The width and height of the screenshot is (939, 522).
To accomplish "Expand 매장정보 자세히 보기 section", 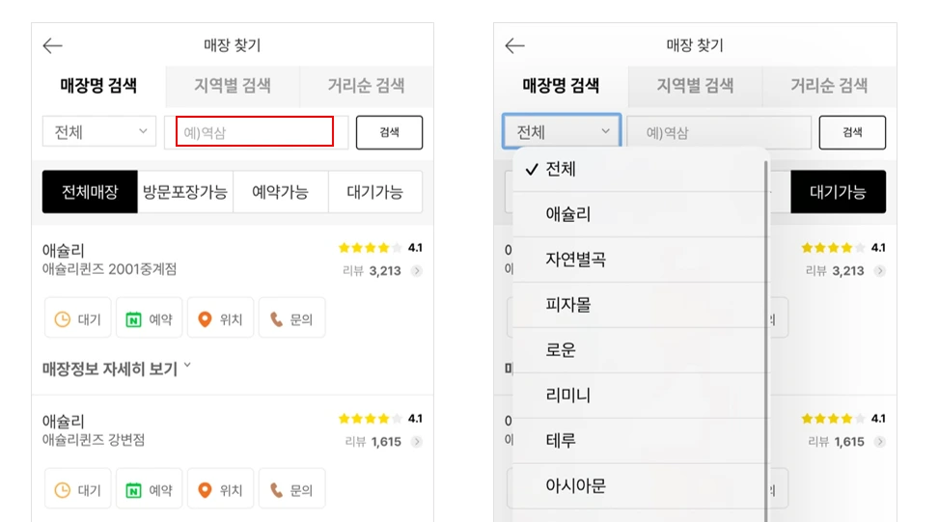I will coord(116,369).
